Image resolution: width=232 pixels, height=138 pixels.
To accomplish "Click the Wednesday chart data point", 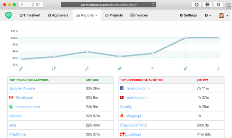I will point(87,52).
